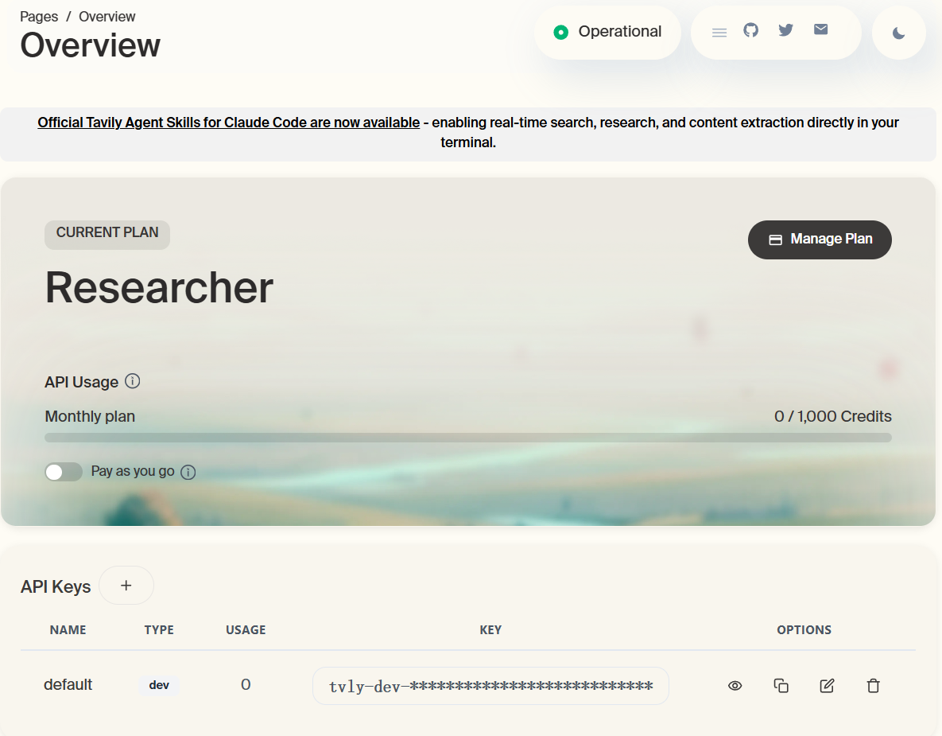Click the info icon beside Pay as you go
The width and height of the screenshot is (942, 736).
point(188,472)
